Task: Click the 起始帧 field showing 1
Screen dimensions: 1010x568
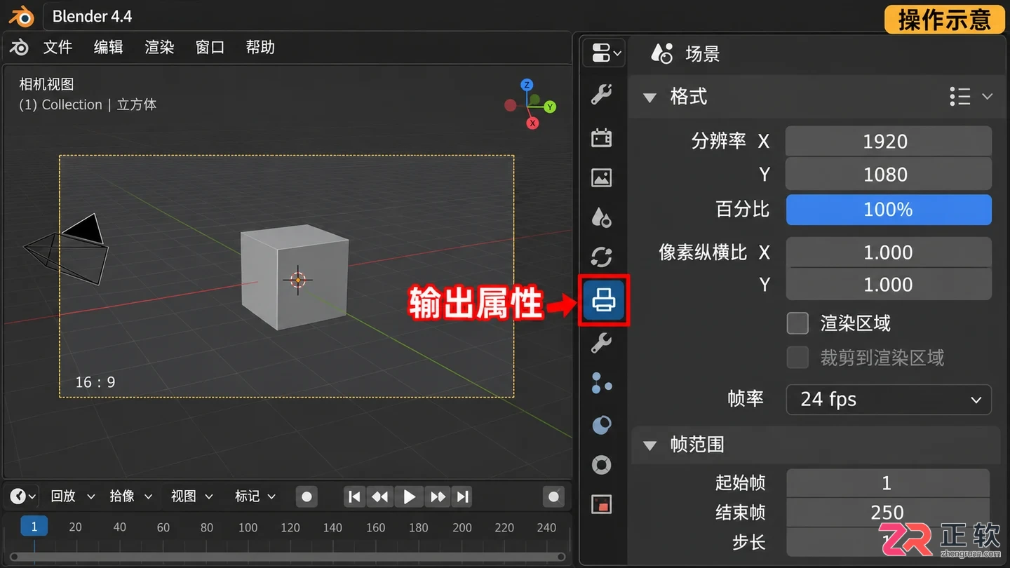Action: click(x=888, y=483)
